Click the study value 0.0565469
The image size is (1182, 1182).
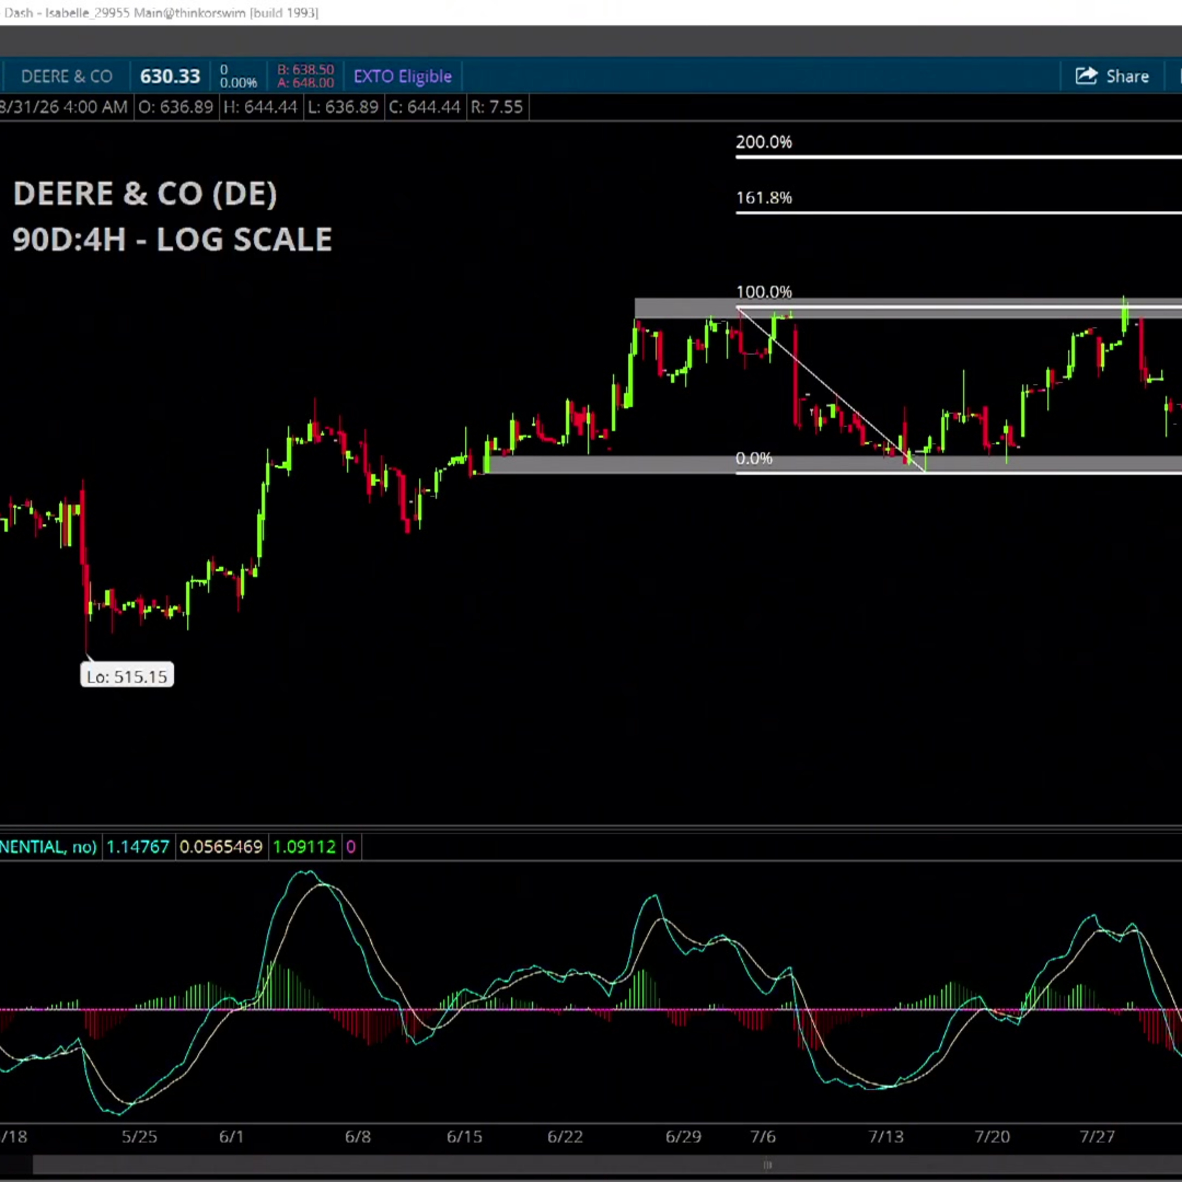pyautogui.click(x=221, y=847)
